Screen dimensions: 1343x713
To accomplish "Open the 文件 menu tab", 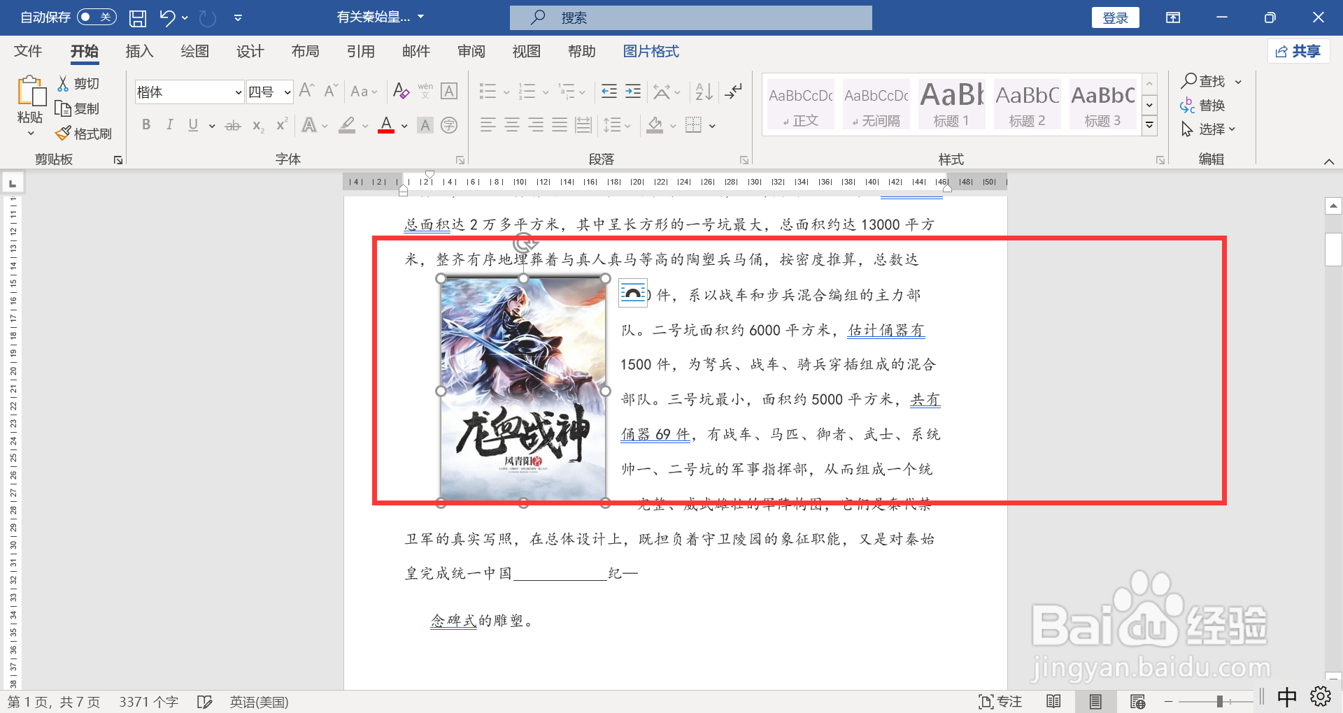I will click(x=28, y=51).
